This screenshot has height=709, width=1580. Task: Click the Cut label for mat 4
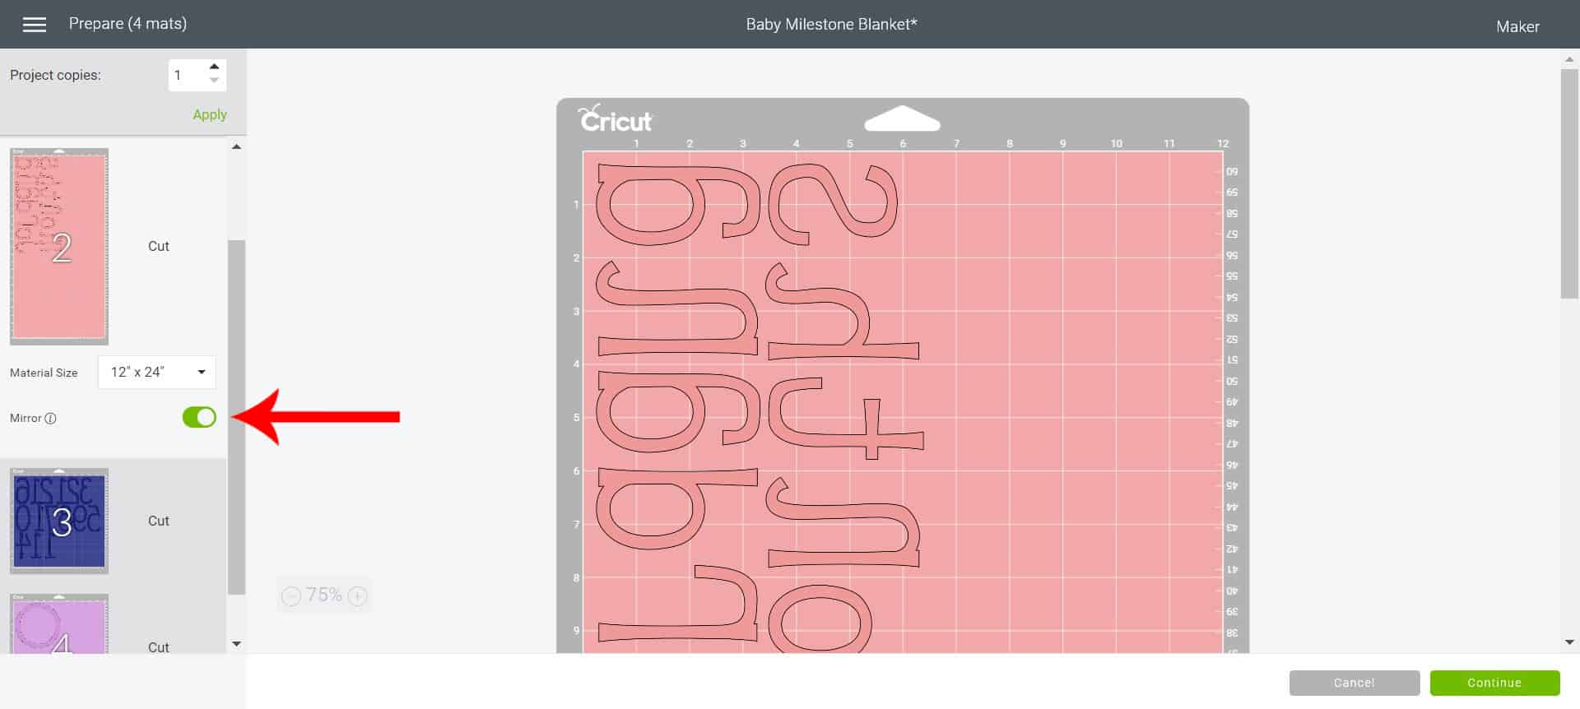point(159,647)
